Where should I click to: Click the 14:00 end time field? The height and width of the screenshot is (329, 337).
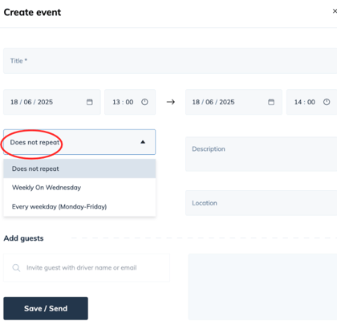312,102
